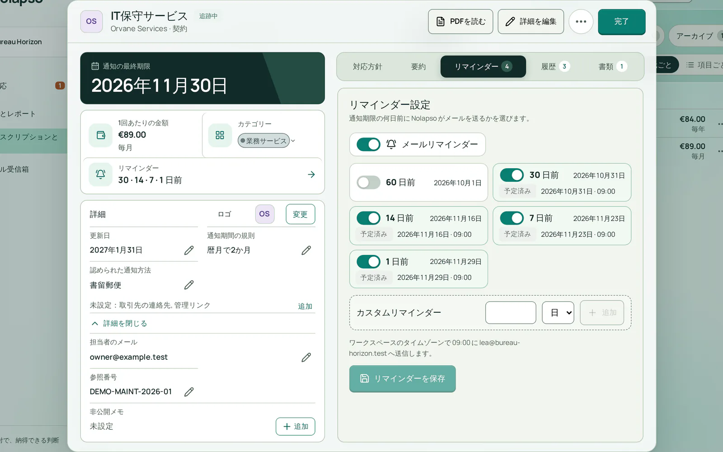This screenshot has width=723, height=452.
Task: Edit the 更新日 with pencil icon
Action: (x=189, y=250)
